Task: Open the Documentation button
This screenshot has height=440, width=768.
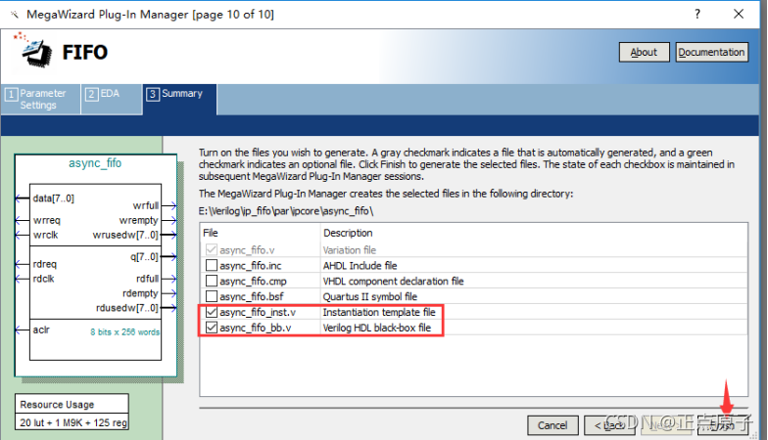Action: (x=711, y=52)
